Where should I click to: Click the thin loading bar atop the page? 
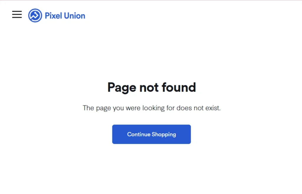coord(151,0)
